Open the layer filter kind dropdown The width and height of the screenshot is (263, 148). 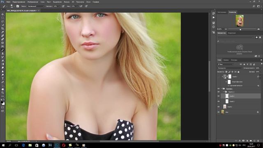(x=226, y=64)
